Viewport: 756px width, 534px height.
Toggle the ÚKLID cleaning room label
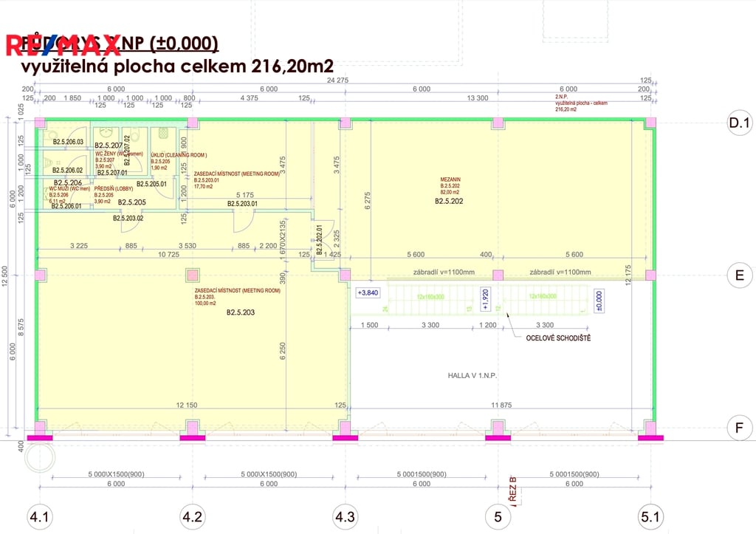[166, 154]
